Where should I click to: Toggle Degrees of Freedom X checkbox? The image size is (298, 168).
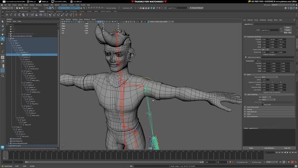coord(263,82)
